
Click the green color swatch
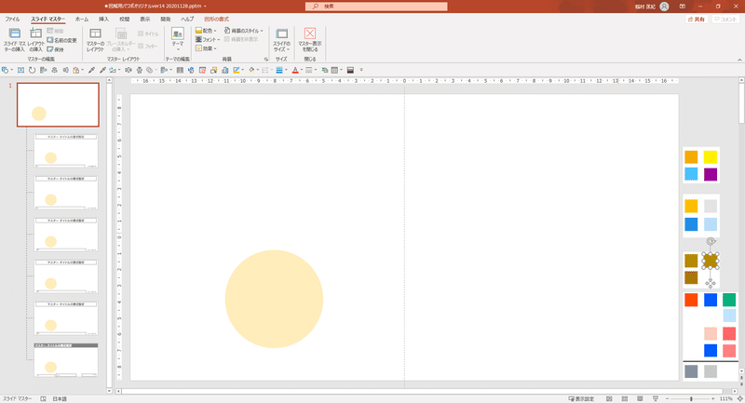pyautogui.click(x=729, y=300)
